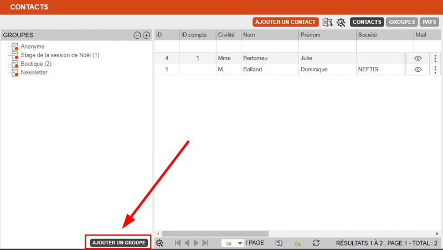
Task: Go to the first page of results
Action: click(178, 243)
